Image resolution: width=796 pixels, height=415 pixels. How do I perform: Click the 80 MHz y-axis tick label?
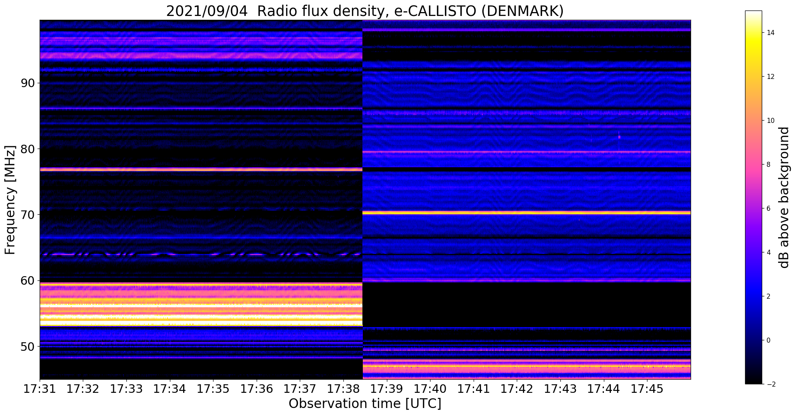tap(27, 149)
